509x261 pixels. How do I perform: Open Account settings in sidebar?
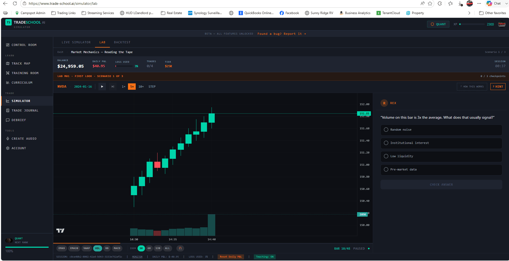(x=19, y=148)
